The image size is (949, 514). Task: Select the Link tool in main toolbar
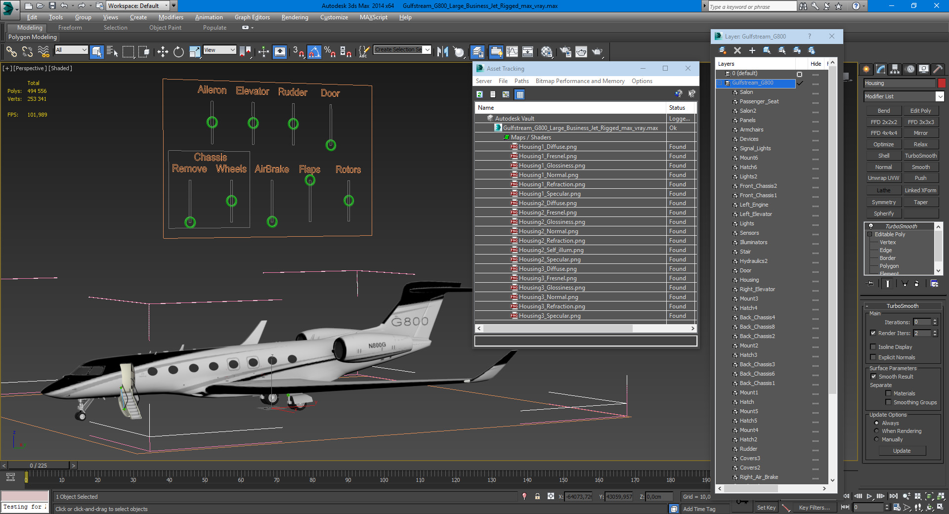11,51
